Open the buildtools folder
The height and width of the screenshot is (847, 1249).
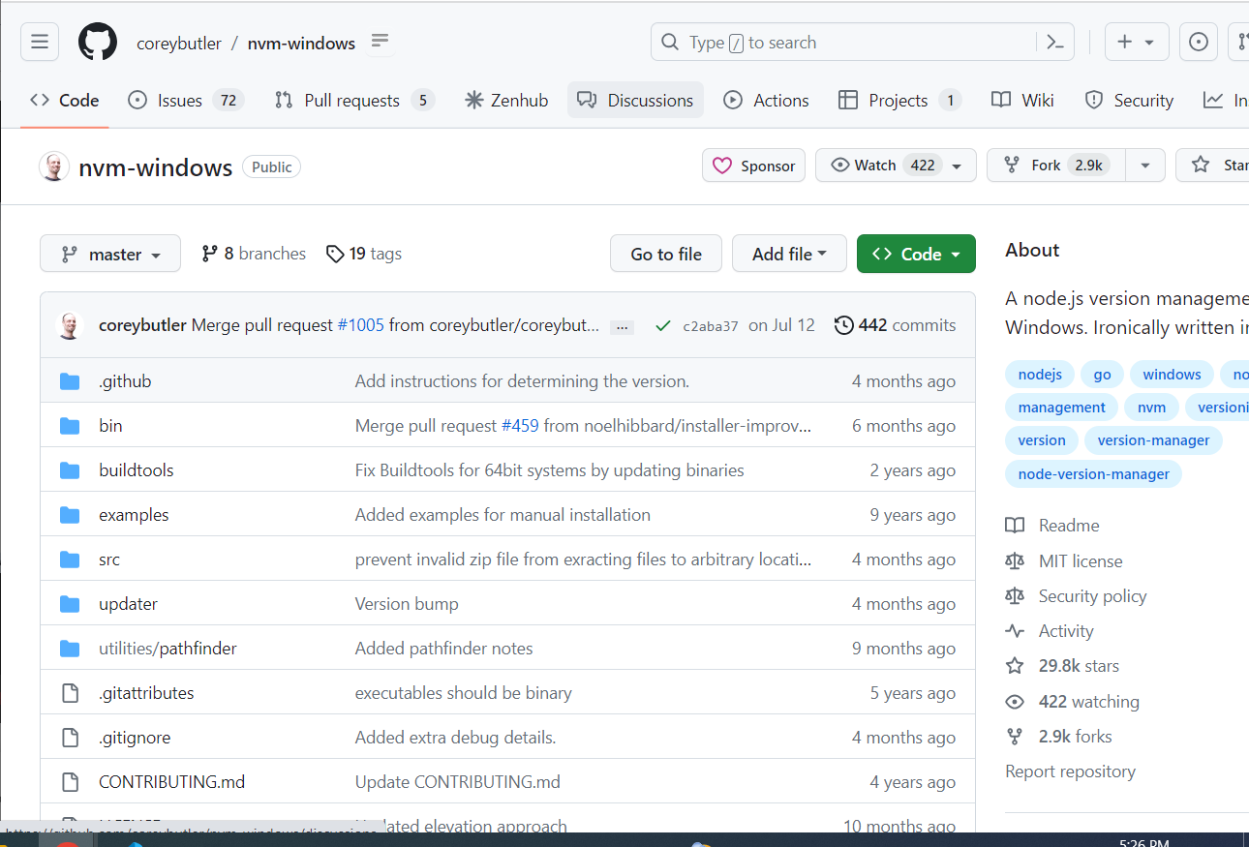coord(137,470)
